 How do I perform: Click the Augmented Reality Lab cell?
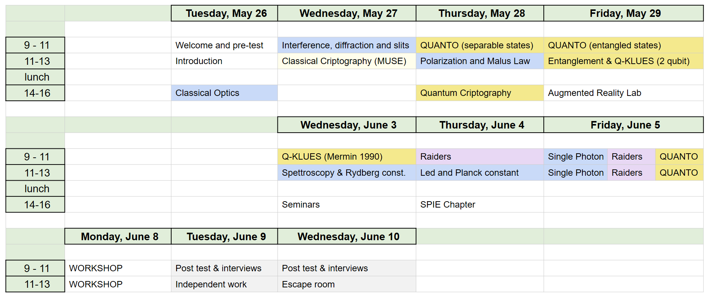(623, 93)
